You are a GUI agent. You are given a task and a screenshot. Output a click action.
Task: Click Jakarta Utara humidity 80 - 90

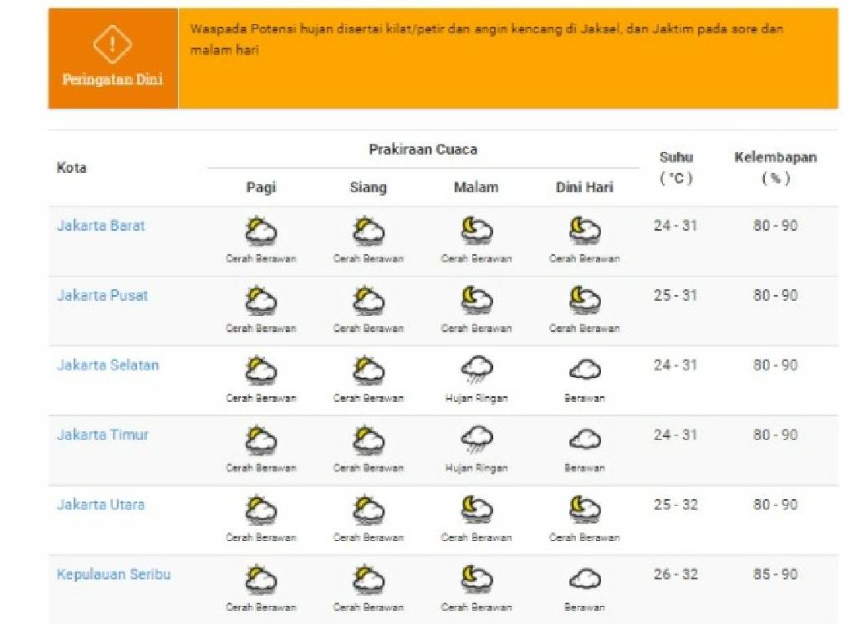776,504
